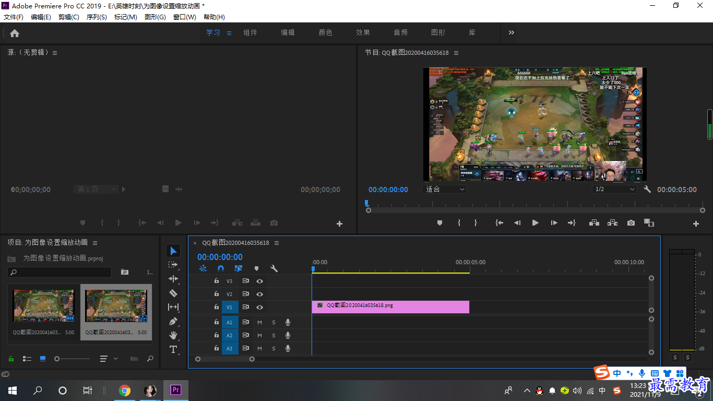Open Chrome from the taskbar
This screenshot has width=713, height=401.
[x=124, y=391]
